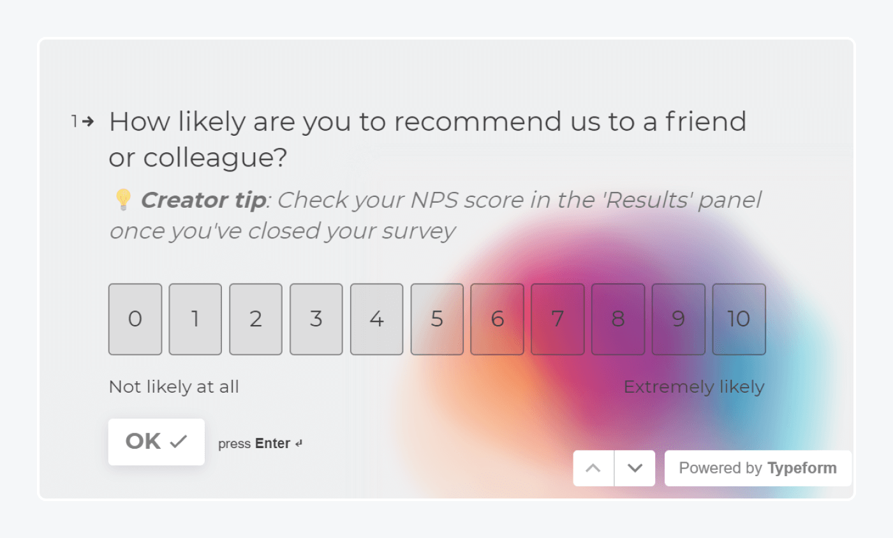Click the 'press Enter' hint text
This screenshot has width=893, height=538.
(254, 443)
